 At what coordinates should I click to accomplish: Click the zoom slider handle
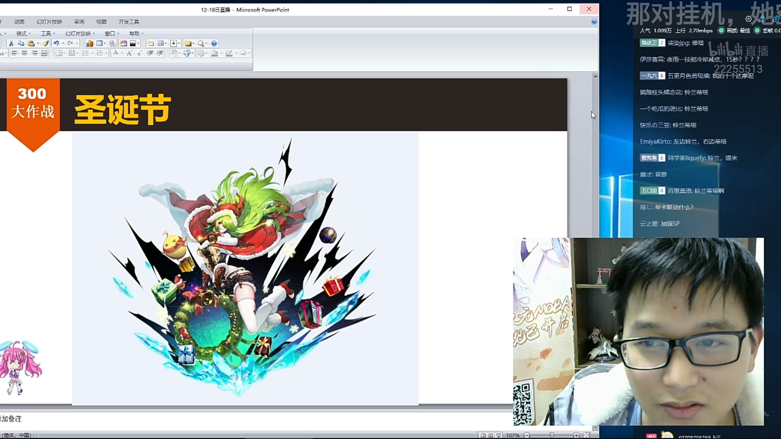(552, 435)
